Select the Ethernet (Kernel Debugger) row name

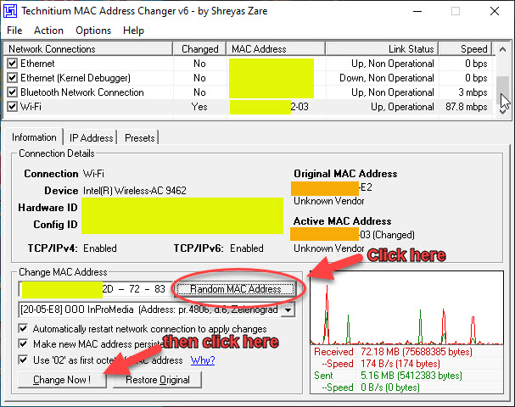coord(76,78)
